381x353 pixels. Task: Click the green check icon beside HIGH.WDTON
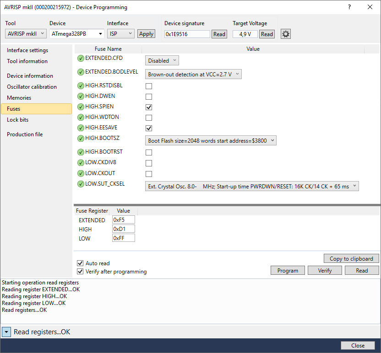[81, 118]
